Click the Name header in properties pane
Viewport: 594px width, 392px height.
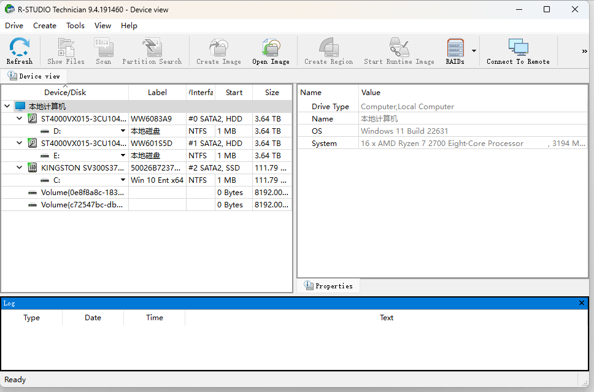[328, 93]
